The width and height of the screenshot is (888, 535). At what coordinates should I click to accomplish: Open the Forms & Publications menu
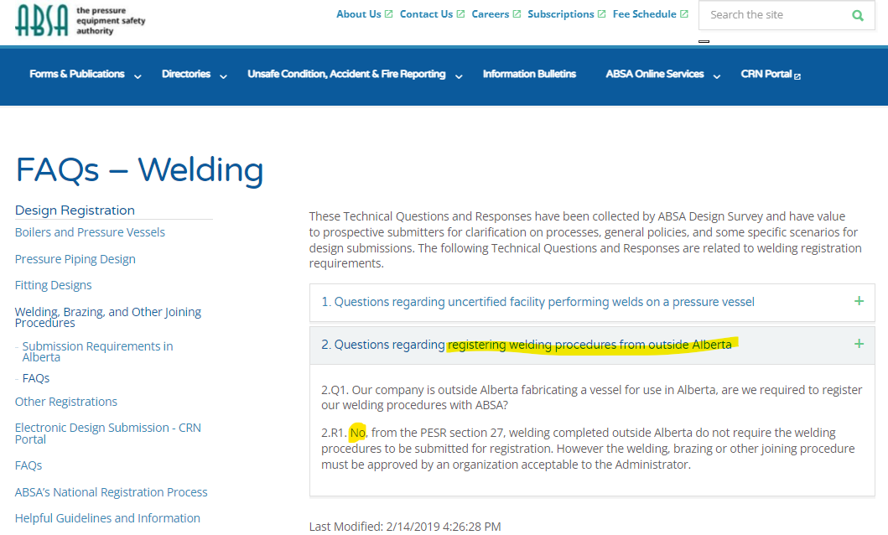(x=77, y=74)
